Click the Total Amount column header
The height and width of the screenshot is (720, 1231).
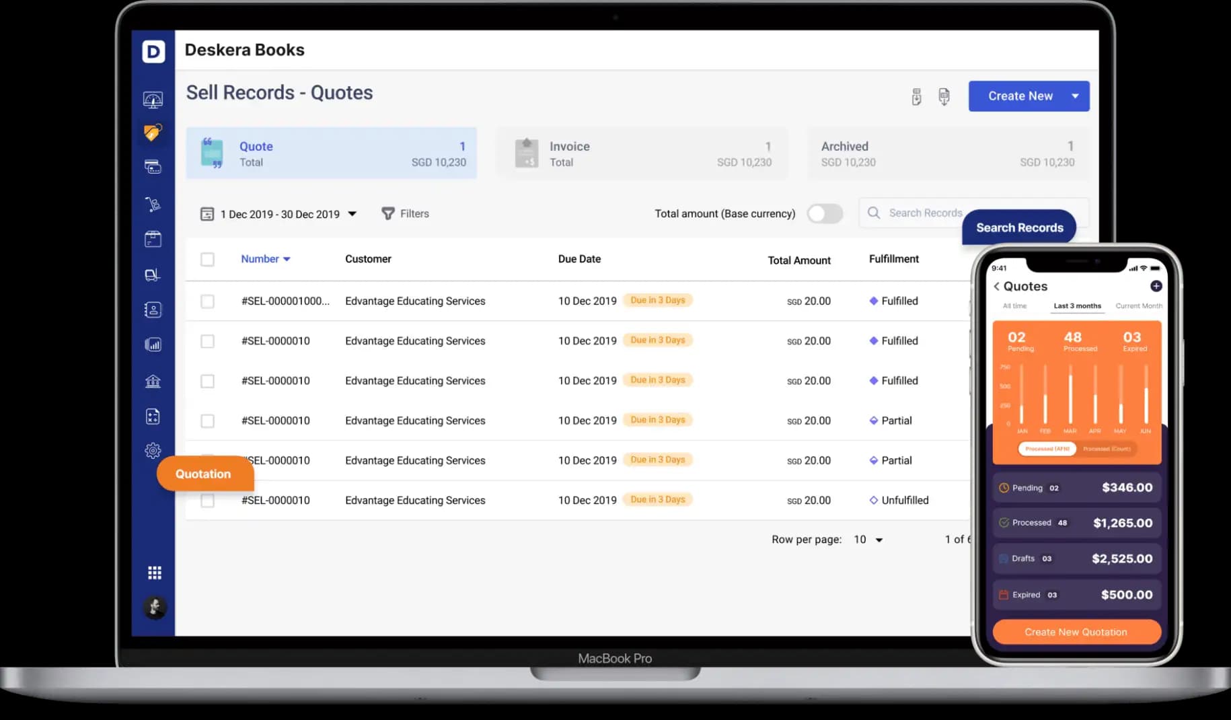(799, 260)
